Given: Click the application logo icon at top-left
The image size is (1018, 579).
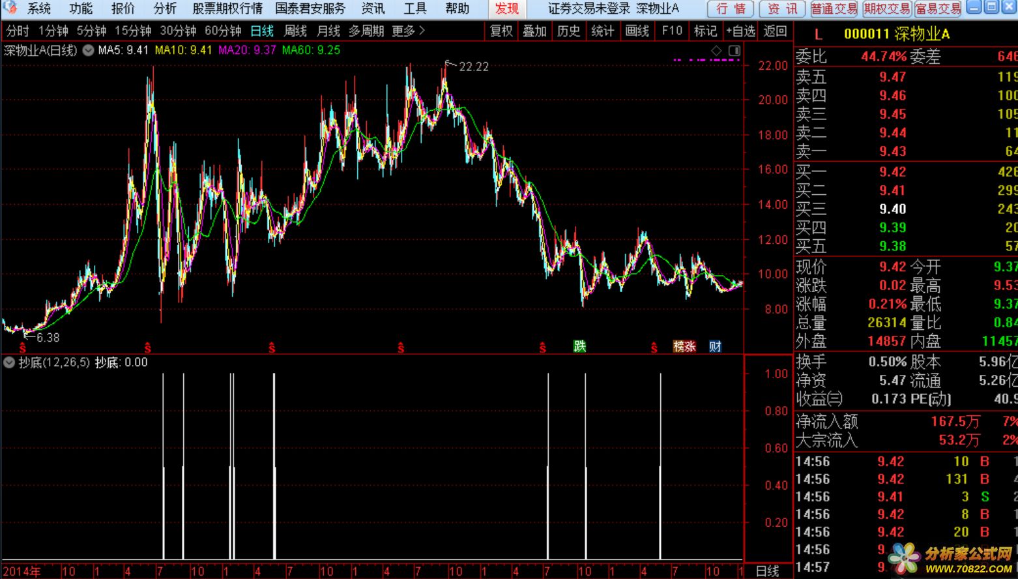Looking at the screenshot, I should point(11,8).
